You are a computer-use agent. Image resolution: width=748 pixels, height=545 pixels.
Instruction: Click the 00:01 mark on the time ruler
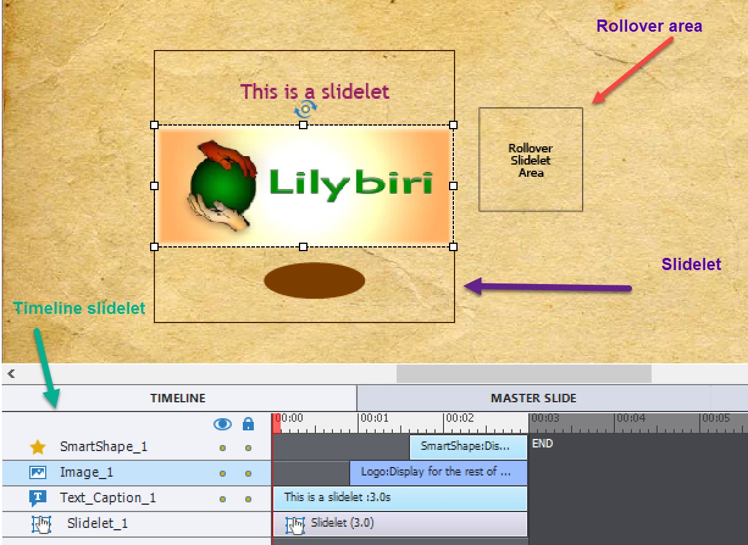pyautogui.click(x=373, y=418)
